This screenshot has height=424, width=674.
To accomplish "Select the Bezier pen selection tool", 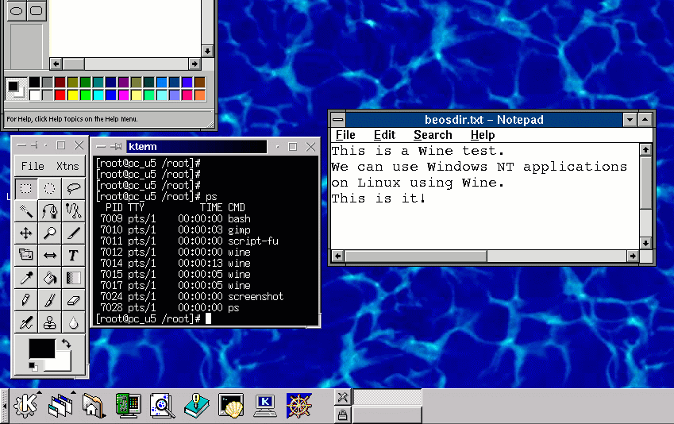I will [50, 210].
